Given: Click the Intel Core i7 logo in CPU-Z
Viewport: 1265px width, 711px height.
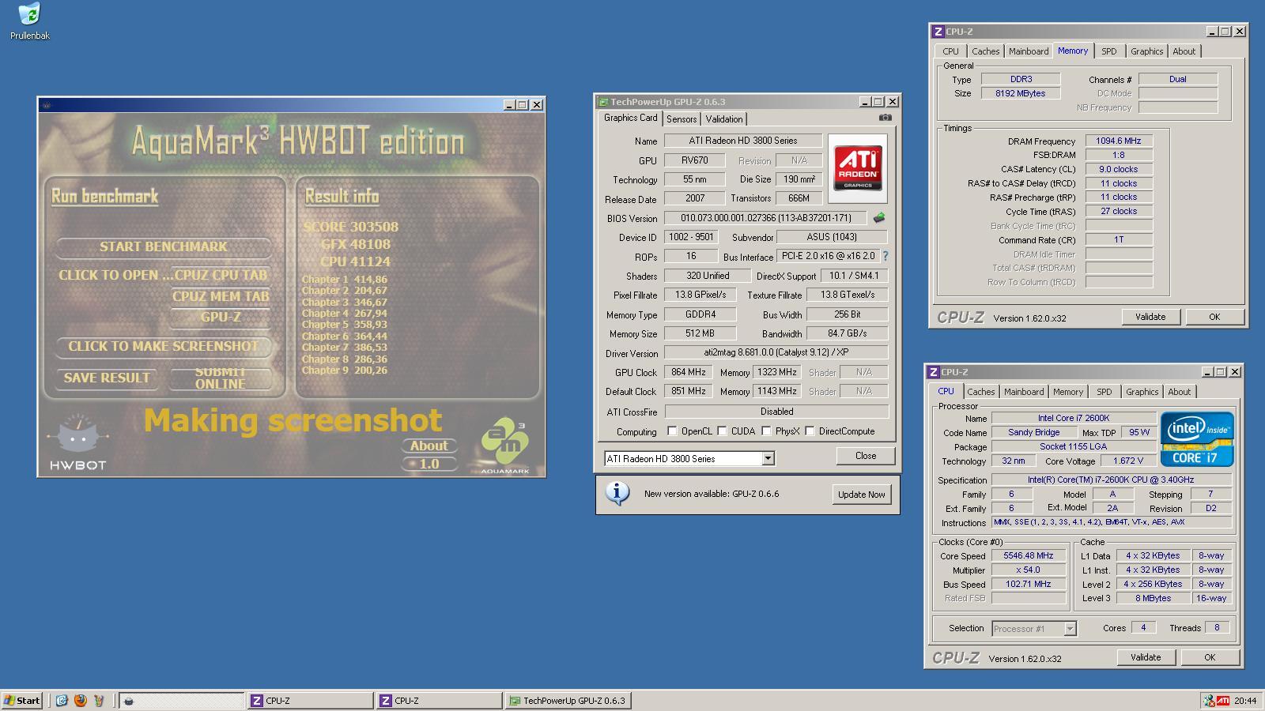Looking at the screenshot, I should [x=1196, y=438].
